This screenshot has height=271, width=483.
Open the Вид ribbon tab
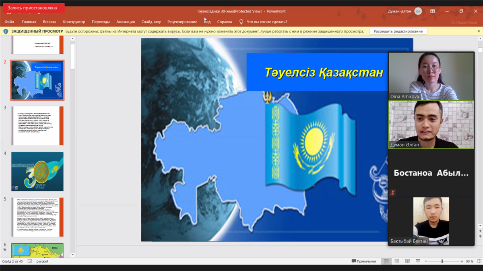[x=207, y=22]
